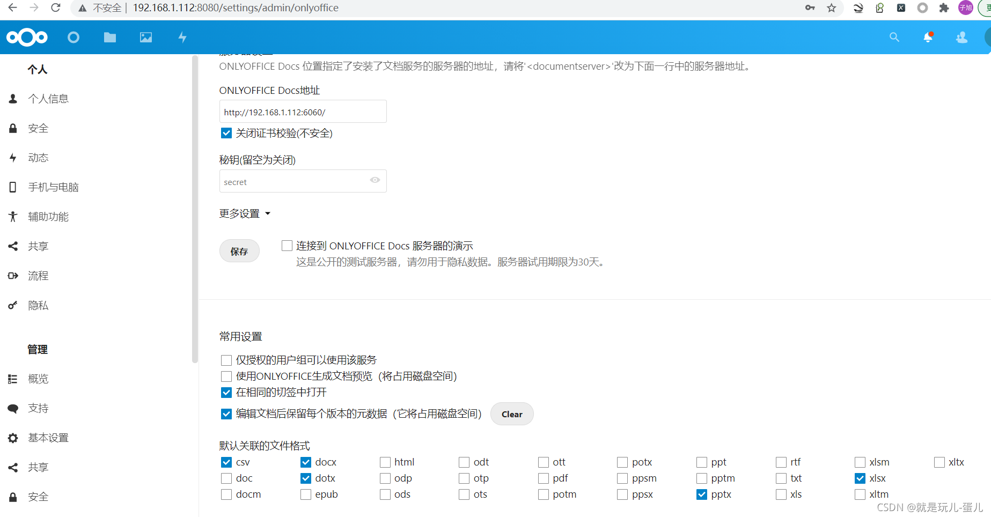
Task: Open admin 支持 section
Action: pyautogui.click(x=39, y=408)
